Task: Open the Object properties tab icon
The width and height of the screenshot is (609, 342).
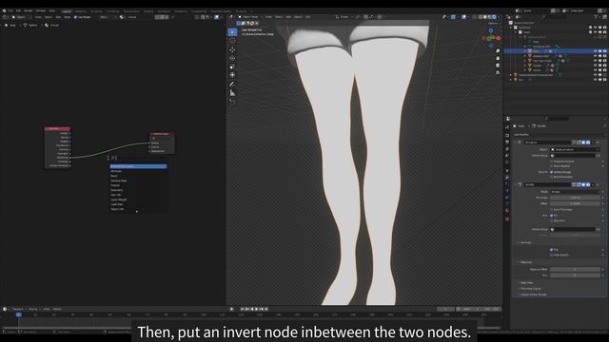Action: point(507,170)
